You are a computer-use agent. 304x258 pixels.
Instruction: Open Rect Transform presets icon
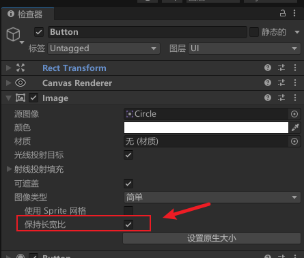click(281, 68)
